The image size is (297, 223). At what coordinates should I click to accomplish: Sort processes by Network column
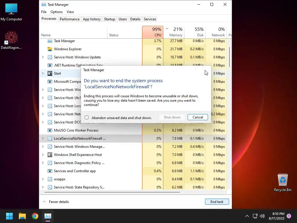216,32
